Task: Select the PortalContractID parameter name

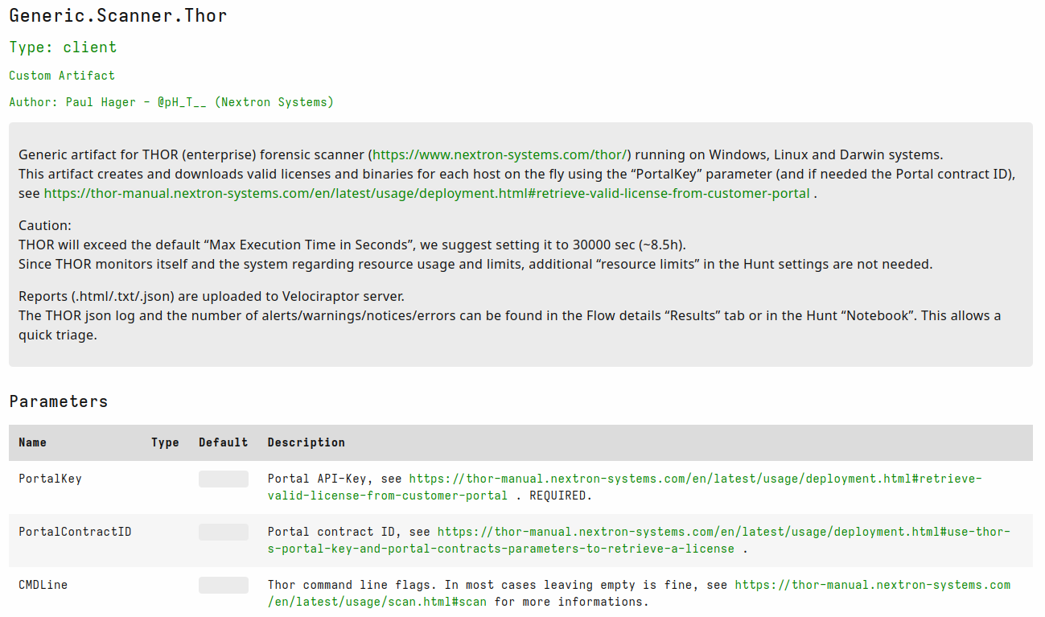Action: tap(75, 532)
